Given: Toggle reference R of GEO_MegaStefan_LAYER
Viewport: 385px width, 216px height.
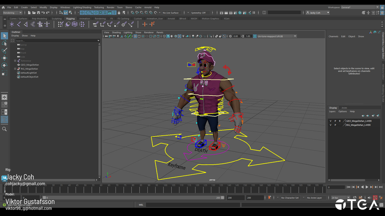Looking at the screenshot, I should (340, 121).
